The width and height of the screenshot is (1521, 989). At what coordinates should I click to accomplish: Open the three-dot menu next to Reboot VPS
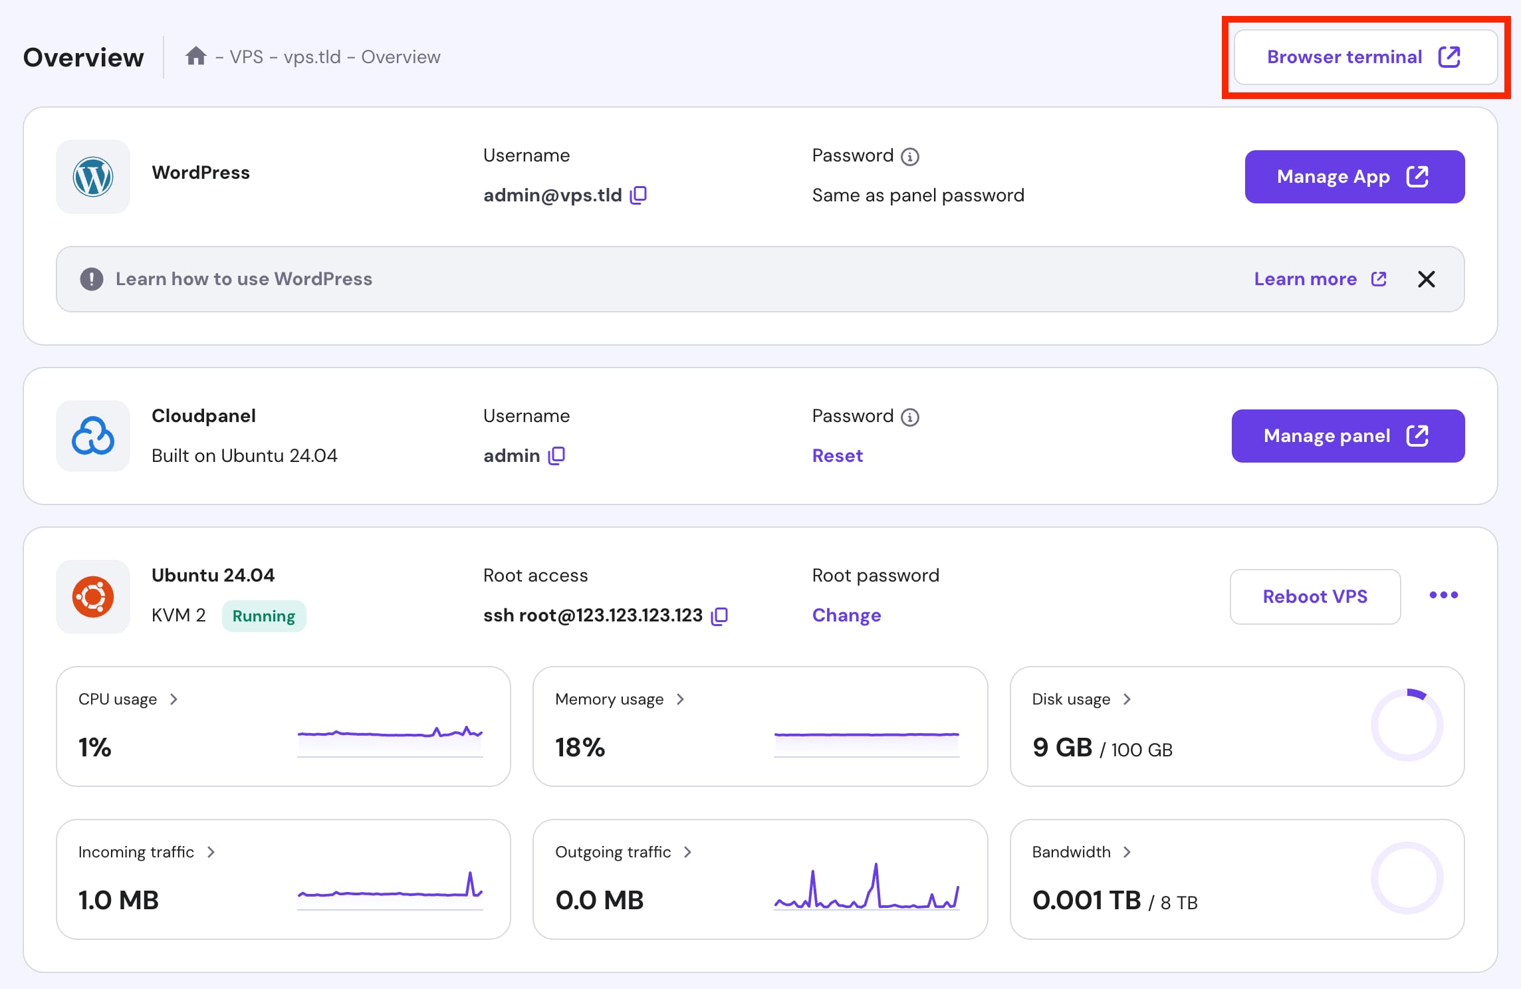point(1443,595)
